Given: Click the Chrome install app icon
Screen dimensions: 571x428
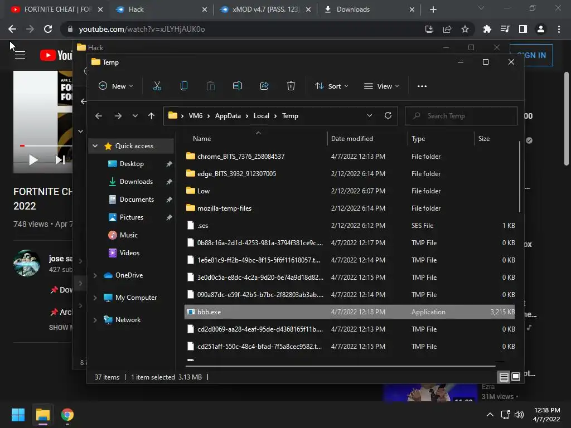Looking at the screenshot, I should click(x=429, y=29).
